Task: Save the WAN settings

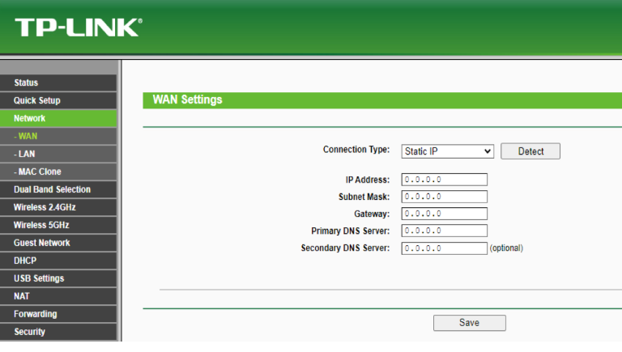Action: [x=469, y=323]
